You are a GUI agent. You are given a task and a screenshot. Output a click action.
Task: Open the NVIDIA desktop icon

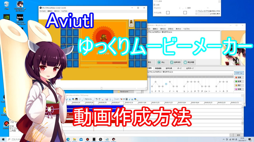[x=6, y=17]
